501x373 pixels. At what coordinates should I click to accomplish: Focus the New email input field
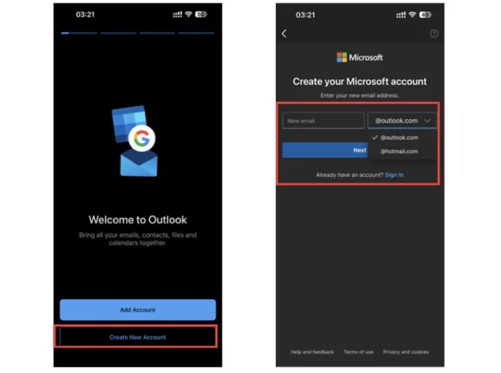(323, 121)
